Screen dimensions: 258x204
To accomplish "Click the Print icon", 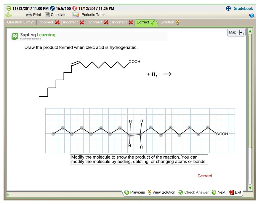I will click(x=29, y=15).
